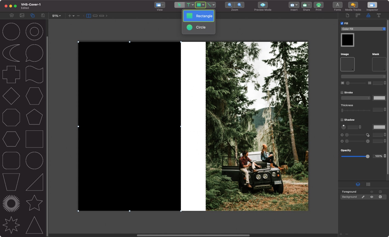The image size is (389, 237).
Task: Click the Zoom out magnifier icon
Action: 230,5
